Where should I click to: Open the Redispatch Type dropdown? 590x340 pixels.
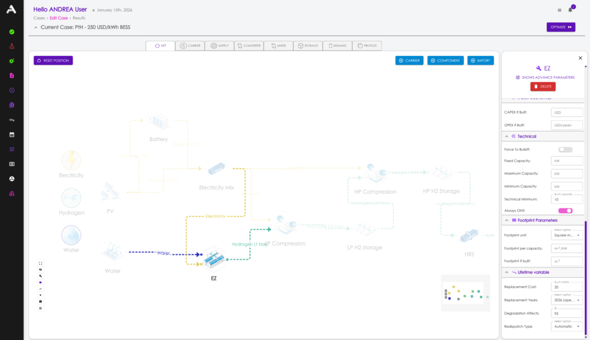[x=567, y=326]
